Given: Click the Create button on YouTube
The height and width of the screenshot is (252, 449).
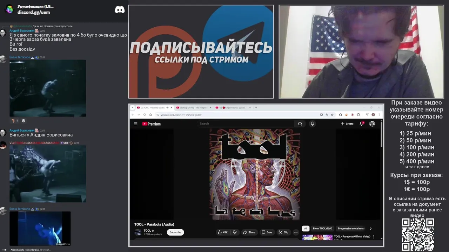Looking at the screenshot, I should tap(347, 124).
